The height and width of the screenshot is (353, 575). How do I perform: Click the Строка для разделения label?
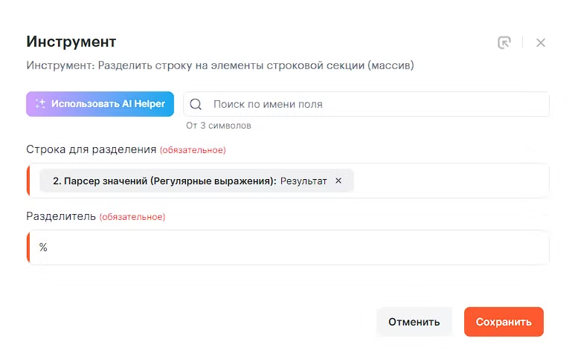pos(91,149)
